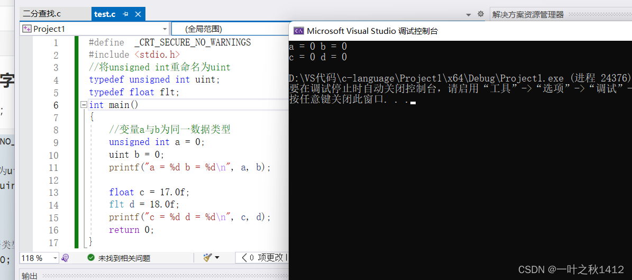Viewport: 632px width, 280px height.
Task: Click the Microsoft Visual Studio 调试控制台 title
Action: pyautogui.click(x=372, y=31)
